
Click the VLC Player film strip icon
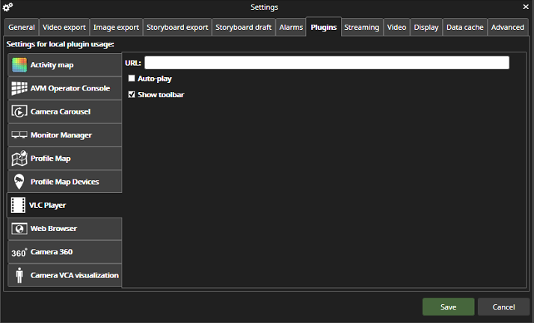[18, 205]
